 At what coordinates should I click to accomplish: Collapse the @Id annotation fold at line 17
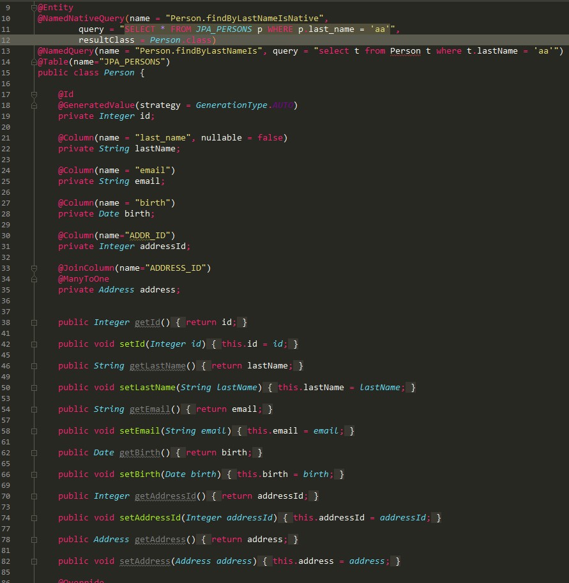click(33, 94)
